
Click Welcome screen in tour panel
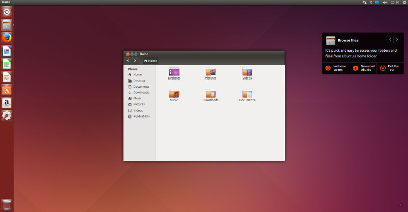click(x=336, y=68)
